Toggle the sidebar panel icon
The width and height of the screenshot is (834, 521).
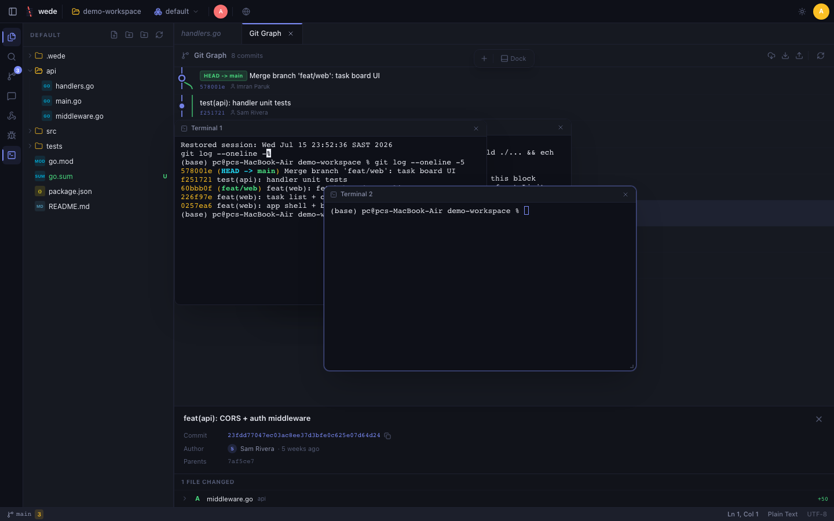(13, 12)
